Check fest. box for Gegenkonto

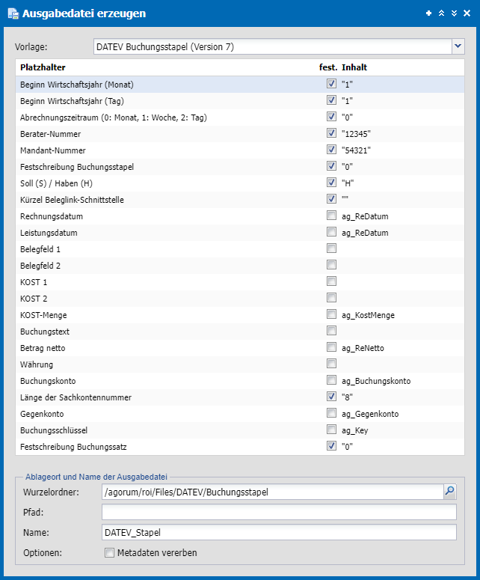[331, 413]
